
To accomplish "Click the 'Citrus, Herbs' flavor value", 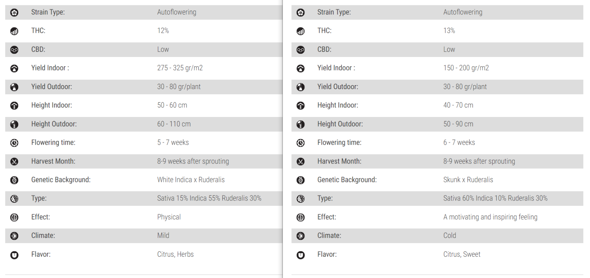I will point(175,254).
